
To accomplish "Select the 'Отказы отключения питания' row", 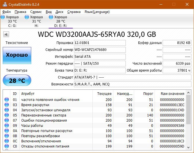I will coord(94,146).
